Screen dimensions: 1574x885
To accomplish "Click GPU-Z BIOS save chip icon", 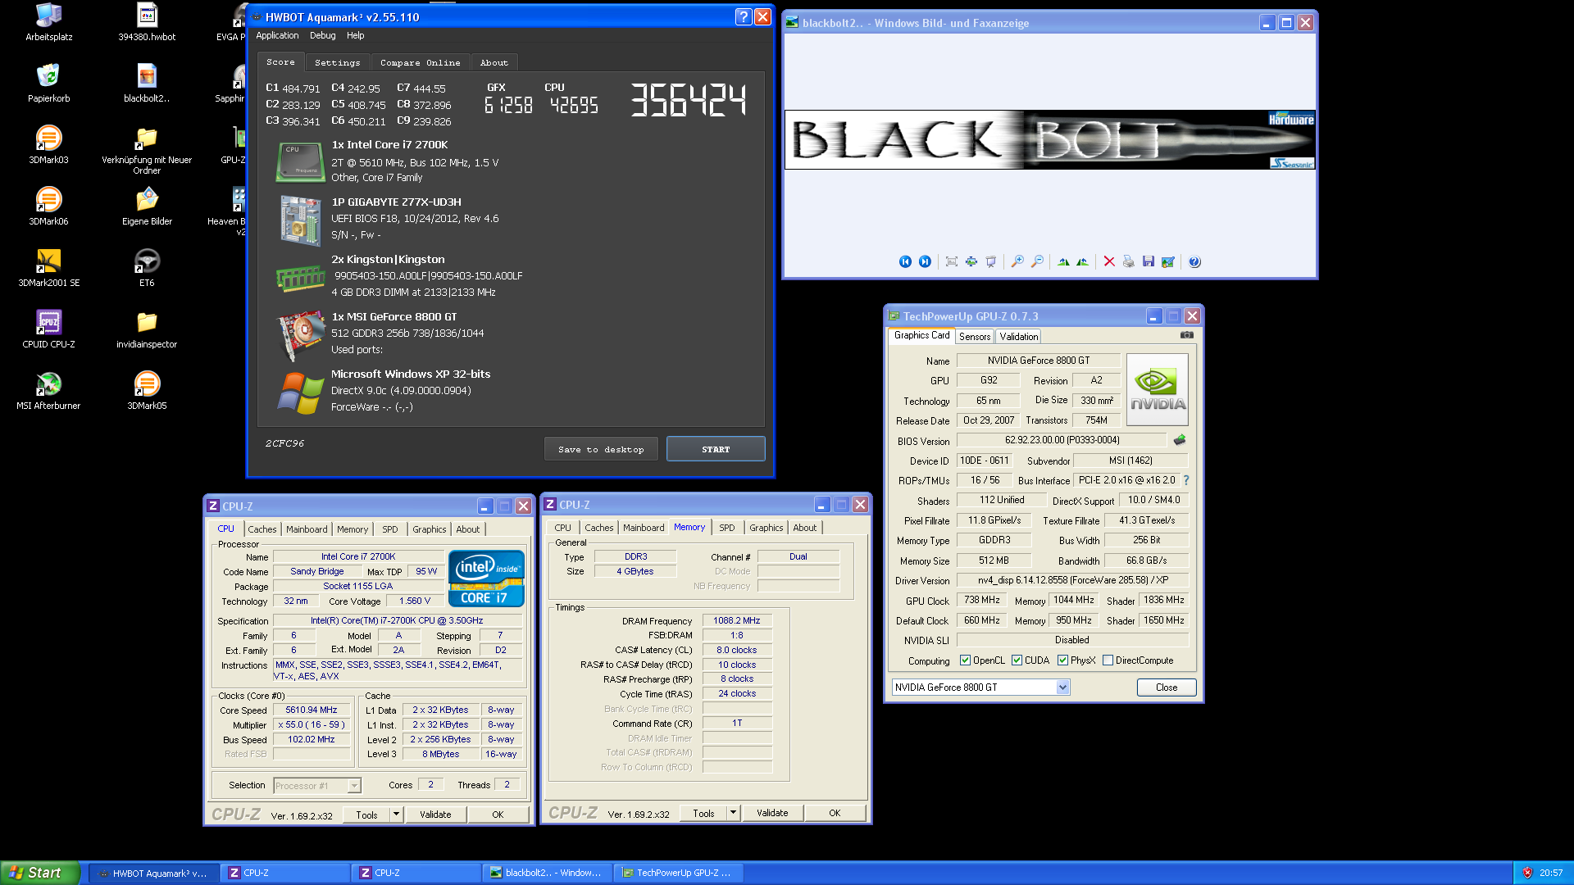I will point(1180,440).
